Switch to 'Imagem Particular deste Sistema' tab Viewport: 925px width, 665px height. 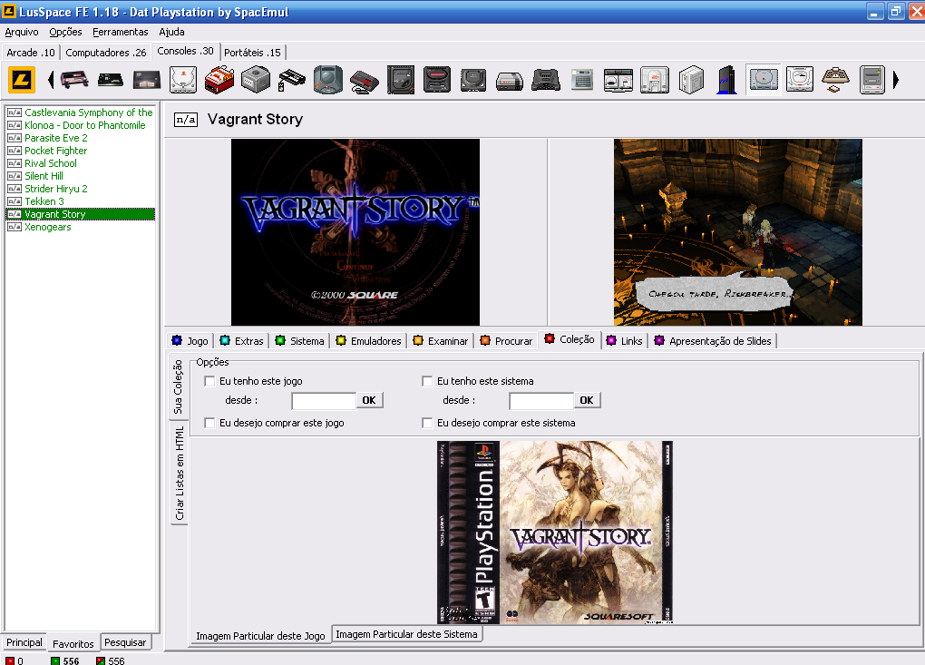pyautogui.click(x=406, y=634)
